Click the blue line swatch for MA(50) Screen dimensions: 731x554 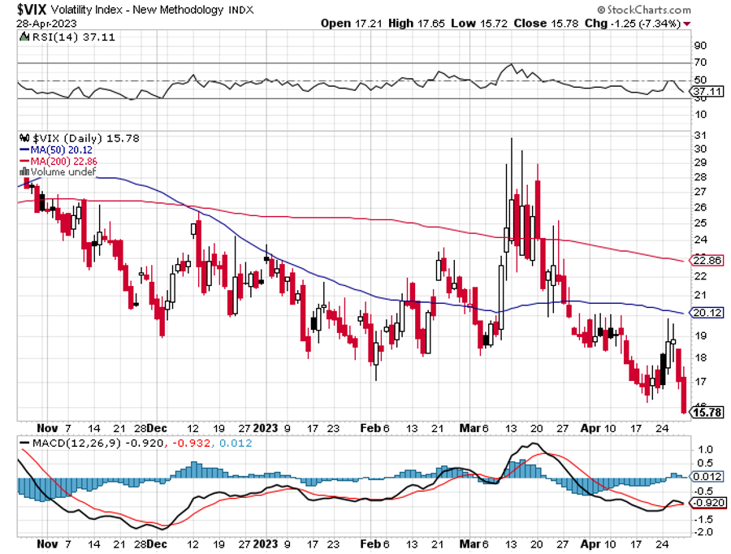pos(24,149)
